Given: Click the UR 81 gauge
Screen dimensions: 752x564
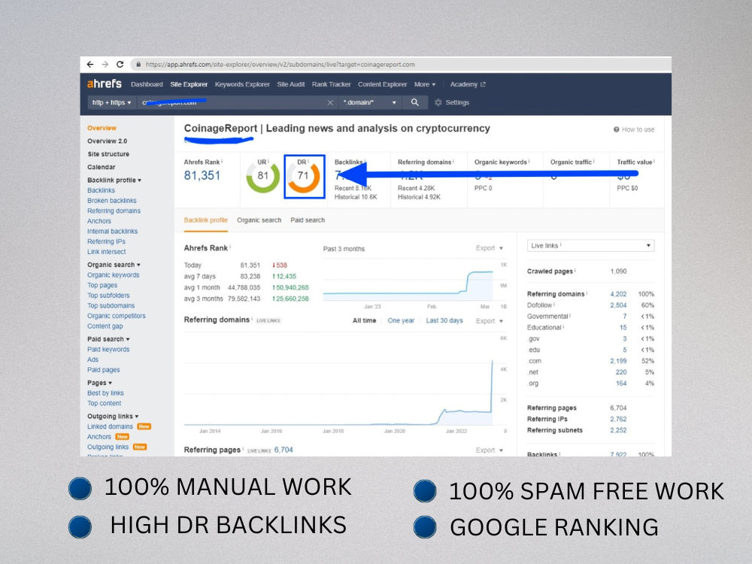Looking at the screenshot, I should [x=262, y=177].
